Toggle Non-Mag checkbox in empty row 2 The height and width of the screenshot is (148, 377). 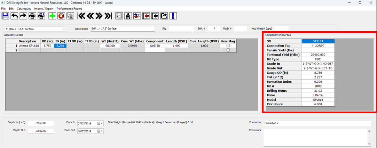coord(228,50)
